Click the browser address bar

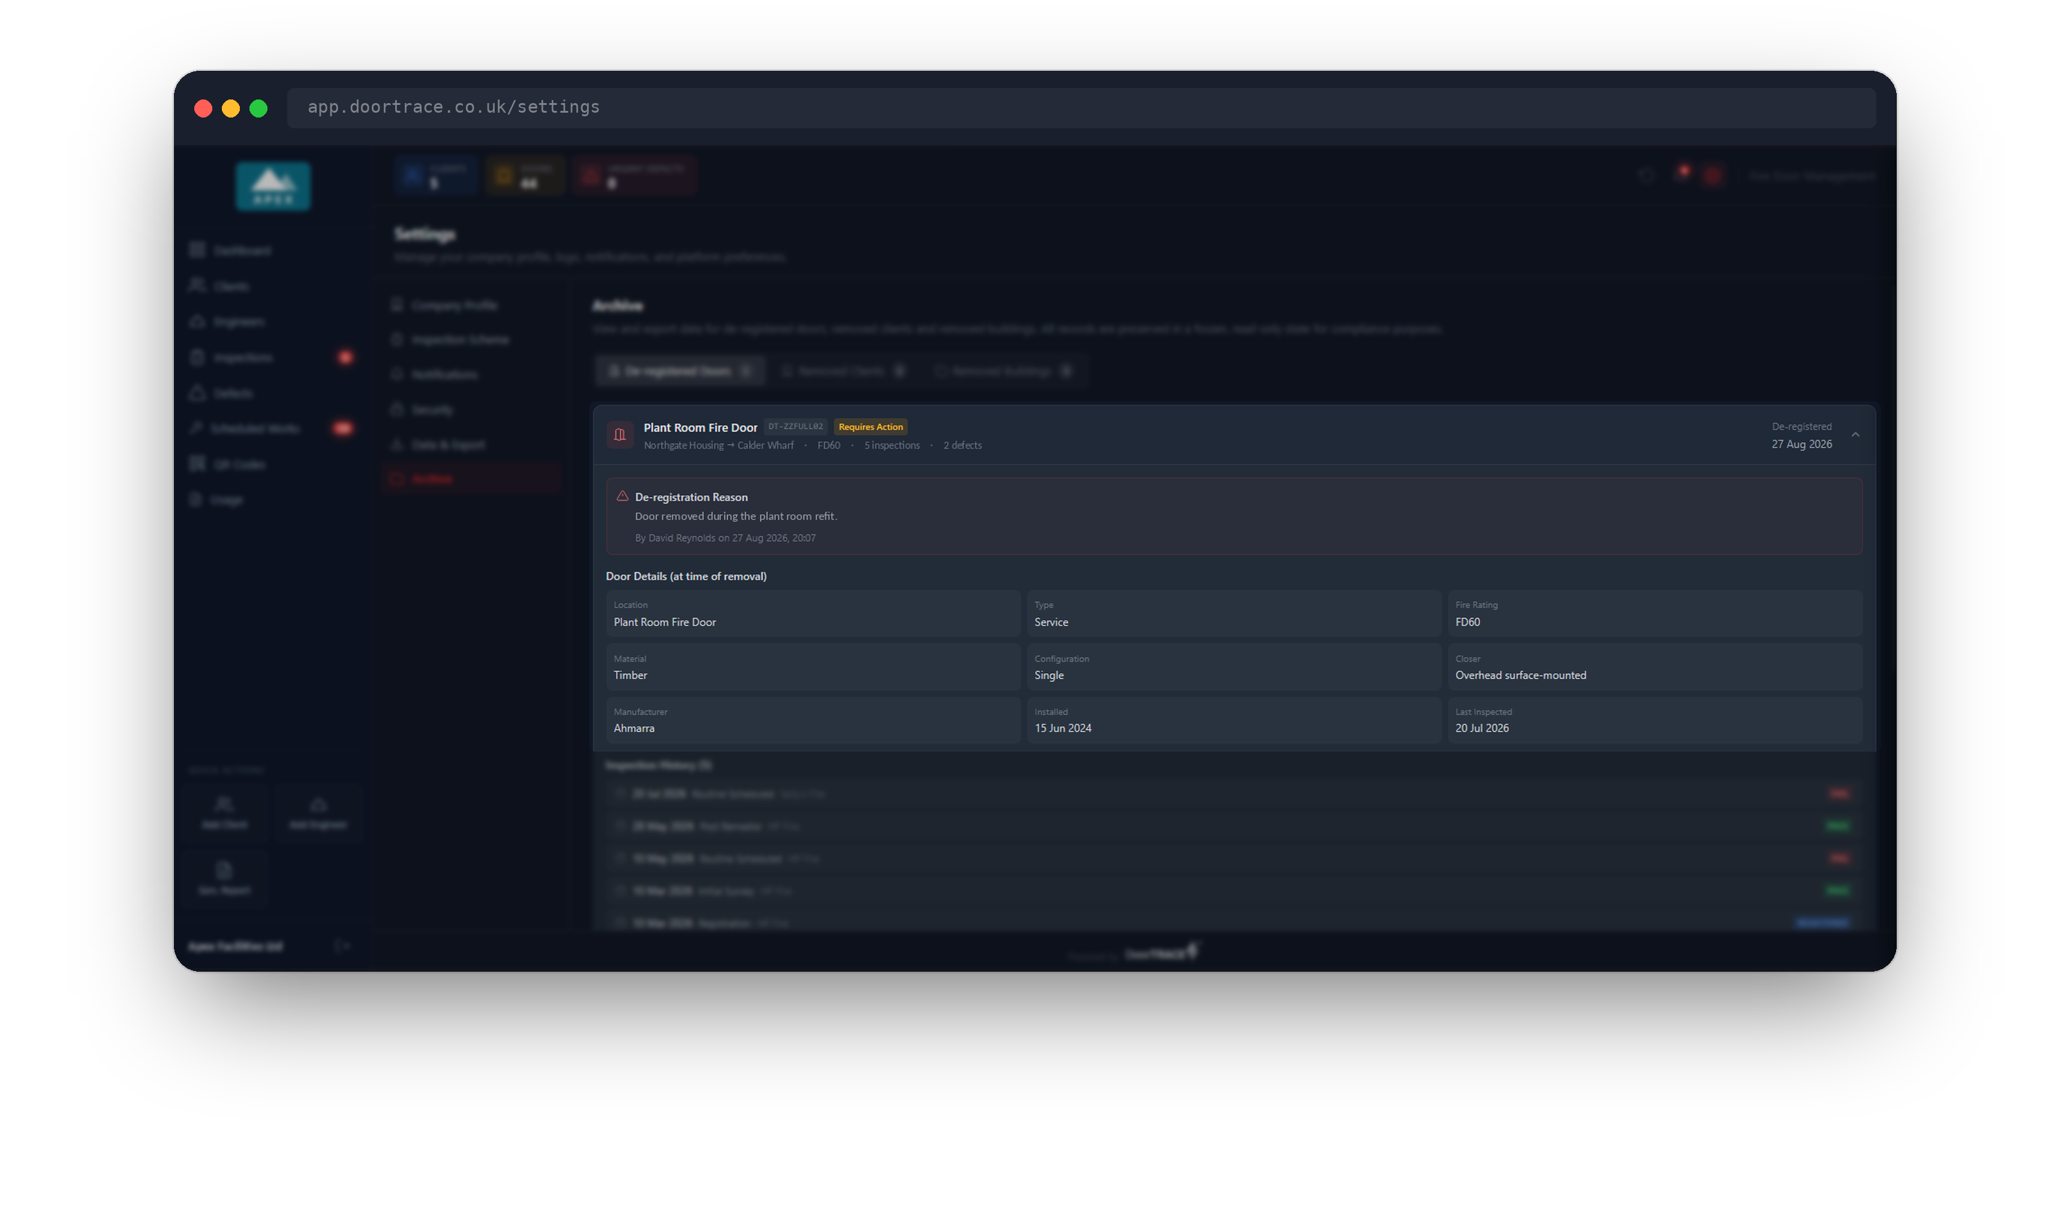point(1081,108)
